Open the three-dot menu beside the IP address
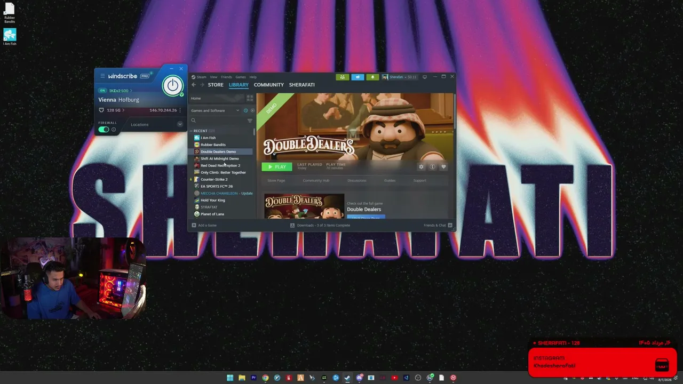Viewport: 683px width, 384px height. [180, 110]
